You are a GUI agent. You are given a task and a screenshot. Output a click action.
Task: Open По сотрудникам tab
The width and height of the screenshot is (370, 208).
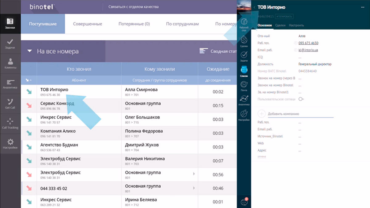click(x=183, y=24)
